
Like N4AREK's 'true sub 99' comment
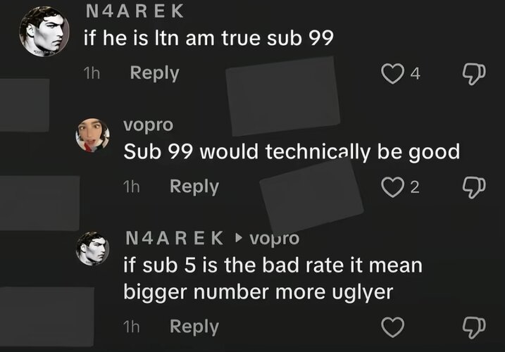coord(392,74)
